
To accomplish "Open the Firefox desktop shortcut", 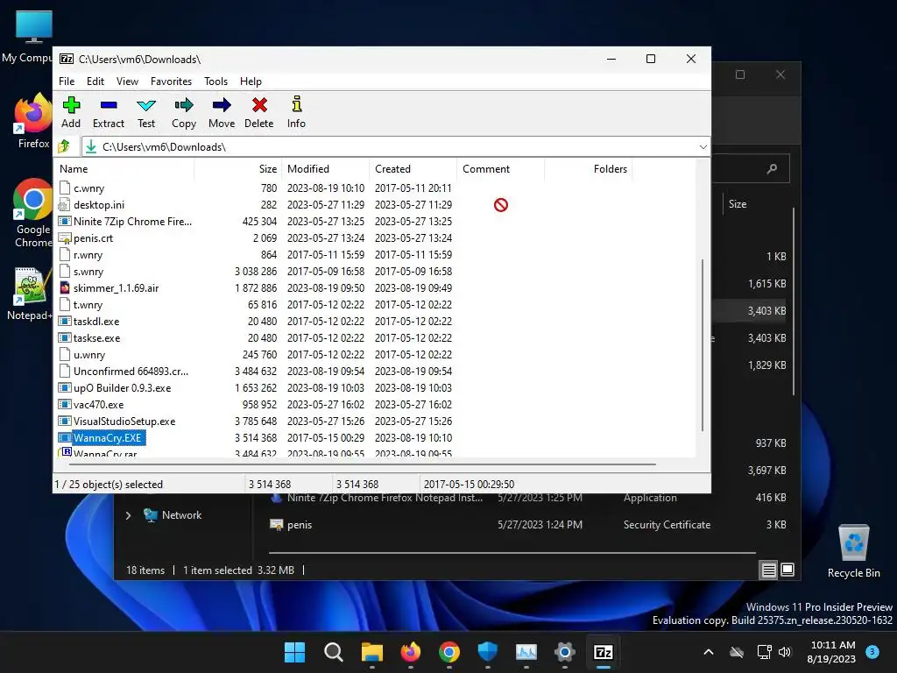I will coord(33,121).
